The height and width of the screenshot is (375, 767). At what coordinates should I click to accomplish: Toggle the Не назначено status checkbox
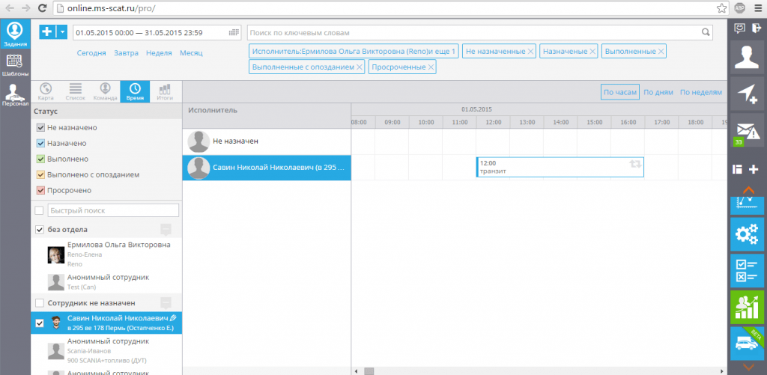[x=40, y=127]
